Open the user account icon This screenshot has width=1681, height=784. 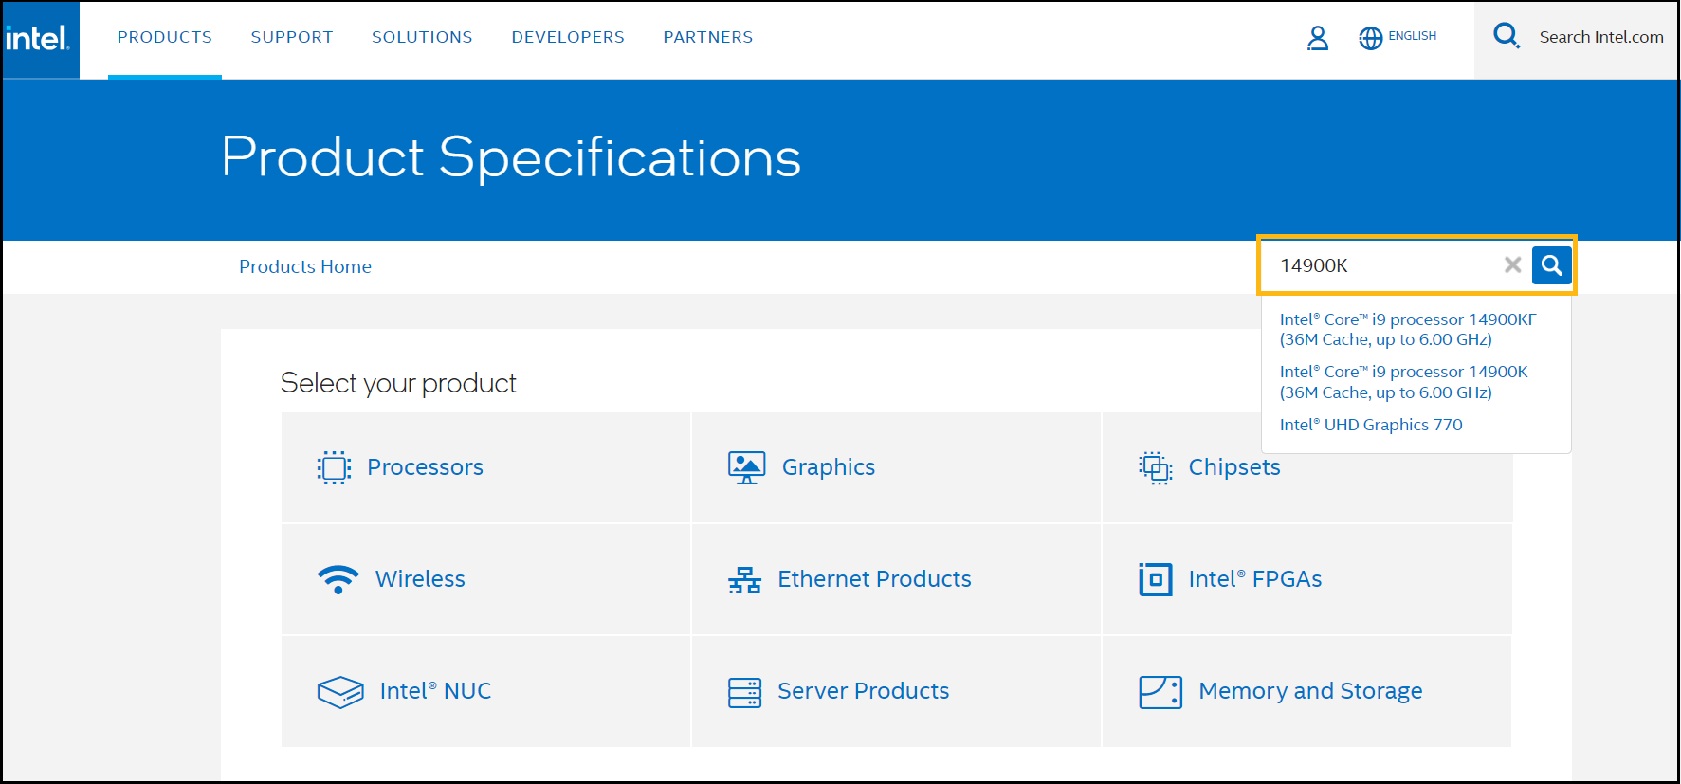point(1317,38)
